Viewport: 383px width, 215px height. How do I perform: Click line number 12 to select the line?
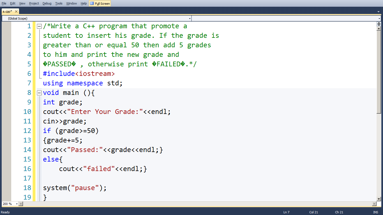click(x=27, y=130)
